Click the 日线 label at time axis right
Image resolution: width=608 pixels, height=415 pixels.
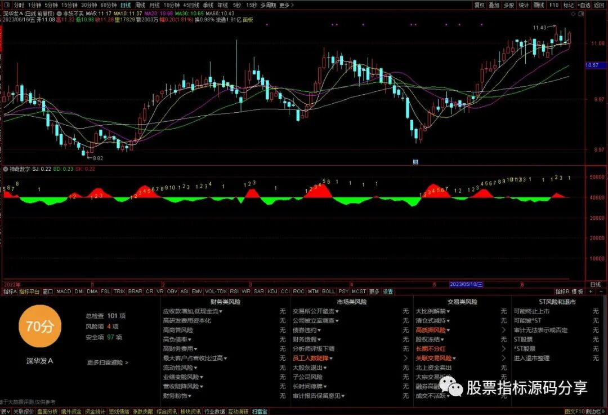(595, 285)
